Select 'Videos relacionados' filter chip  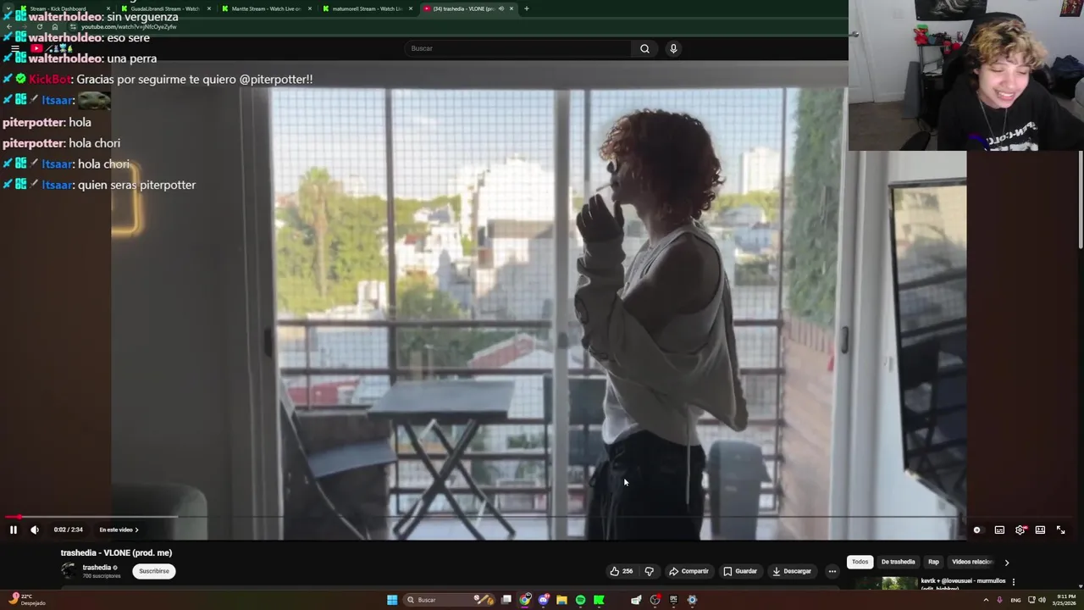click(971, 562)
